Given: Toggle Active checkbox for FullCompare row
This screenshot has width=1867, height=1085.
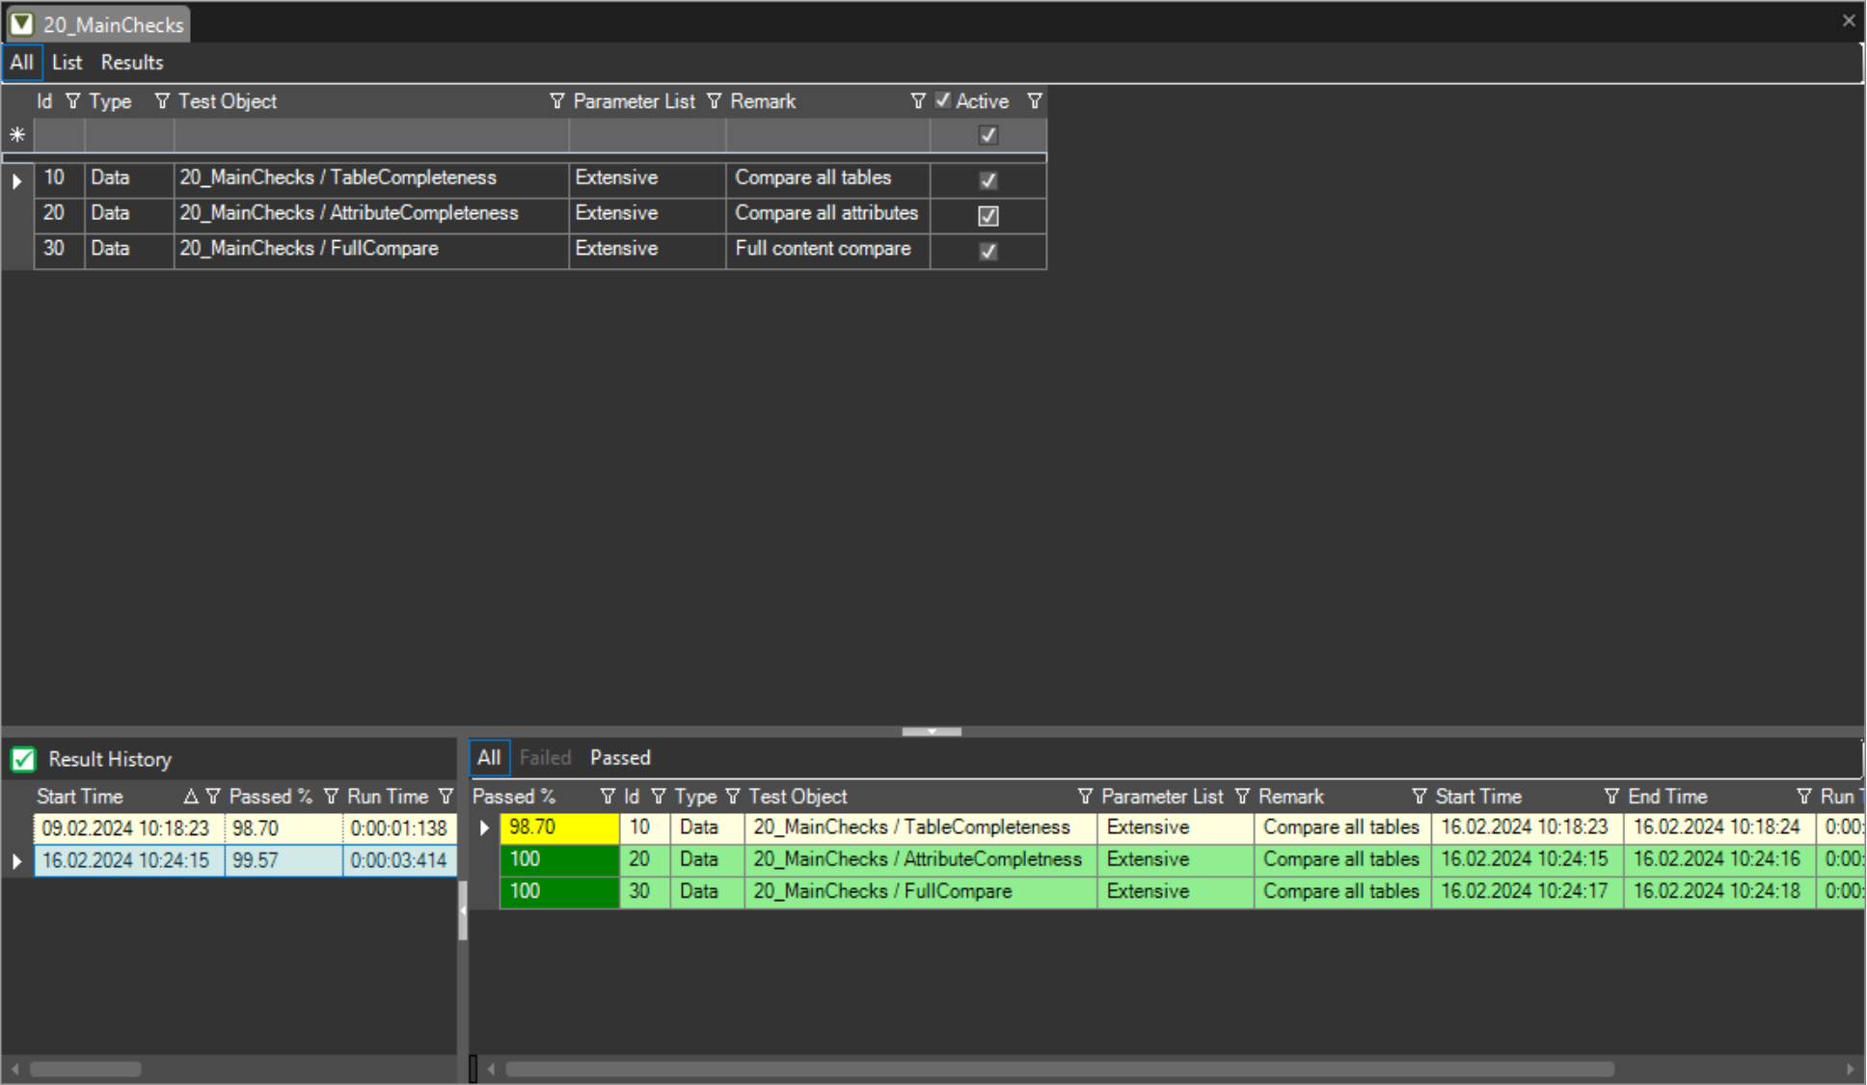Looking at the screenshot, I should pyautogui.click(x=988, y=252).
